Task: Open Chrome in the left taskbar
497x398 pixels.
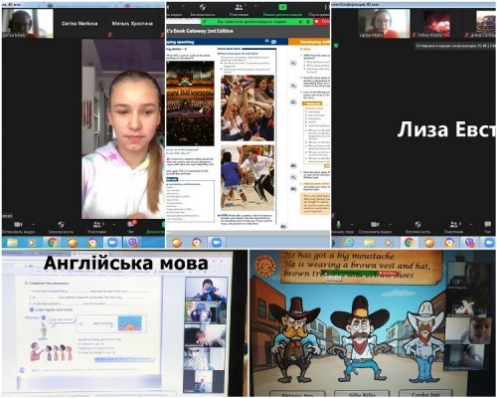Action: 53,243
